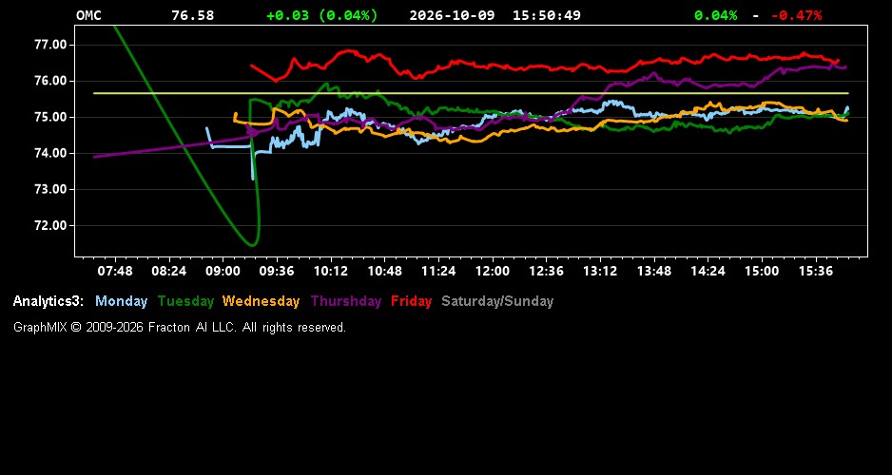
Task: Click the 09:00 time axis label
Action: click(x=223, y=271)
